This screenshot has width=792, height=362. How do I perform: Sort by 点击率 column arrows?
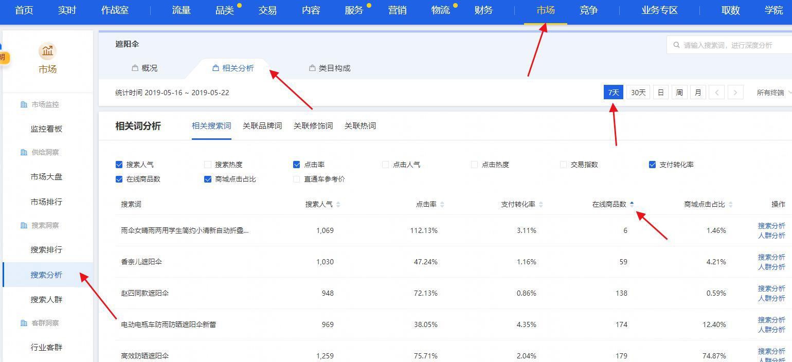point(442,205)
